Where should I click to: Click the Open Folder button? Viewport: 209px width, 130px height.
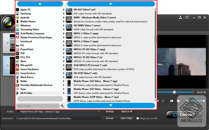click(x=126, y=118)
